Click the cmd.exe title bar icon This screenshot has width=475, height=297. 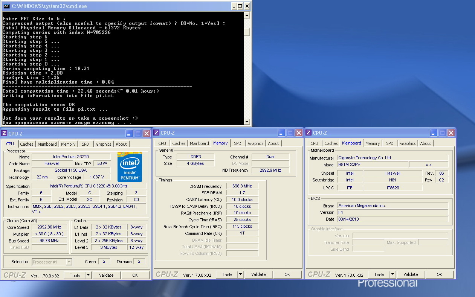tap(6, 6)
